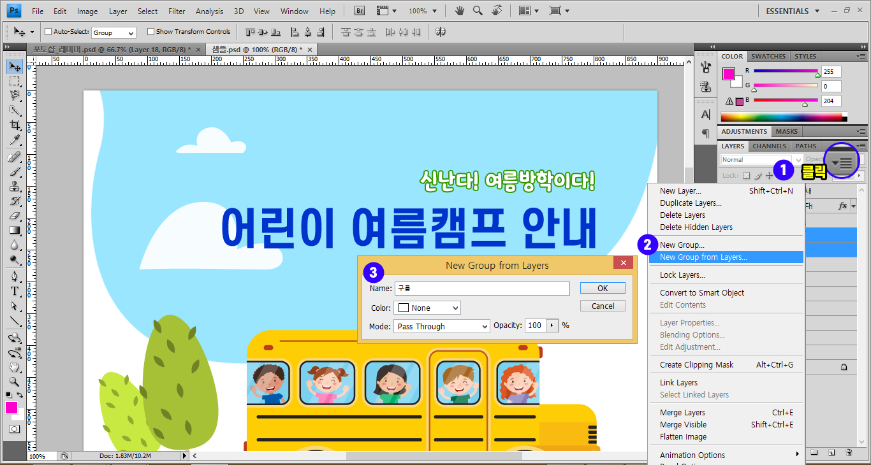Open the Mode Pass Through dropdown
Image resolution: width=871 pixels, height=465 pixels.
pos(442,326)
